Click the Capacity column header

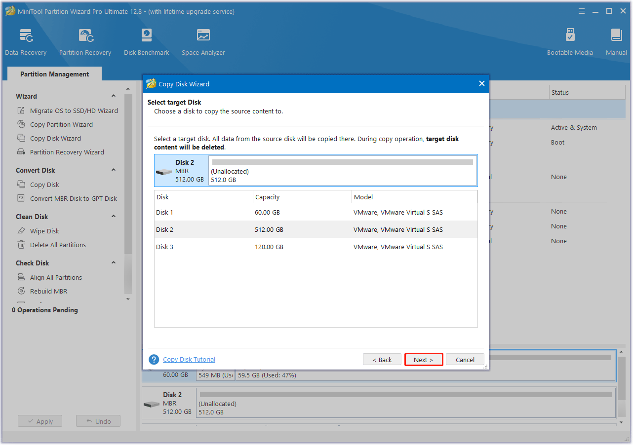(x=302, y=197)
